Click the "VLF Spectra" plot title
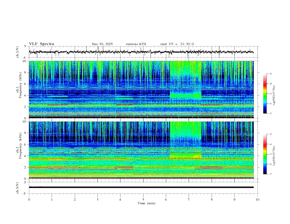 point(41,44)
